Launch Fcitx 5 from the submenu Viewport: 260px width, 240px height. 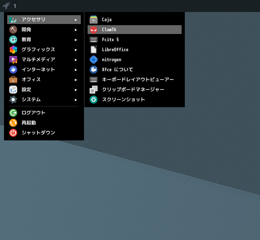click(x=134, y=40)
